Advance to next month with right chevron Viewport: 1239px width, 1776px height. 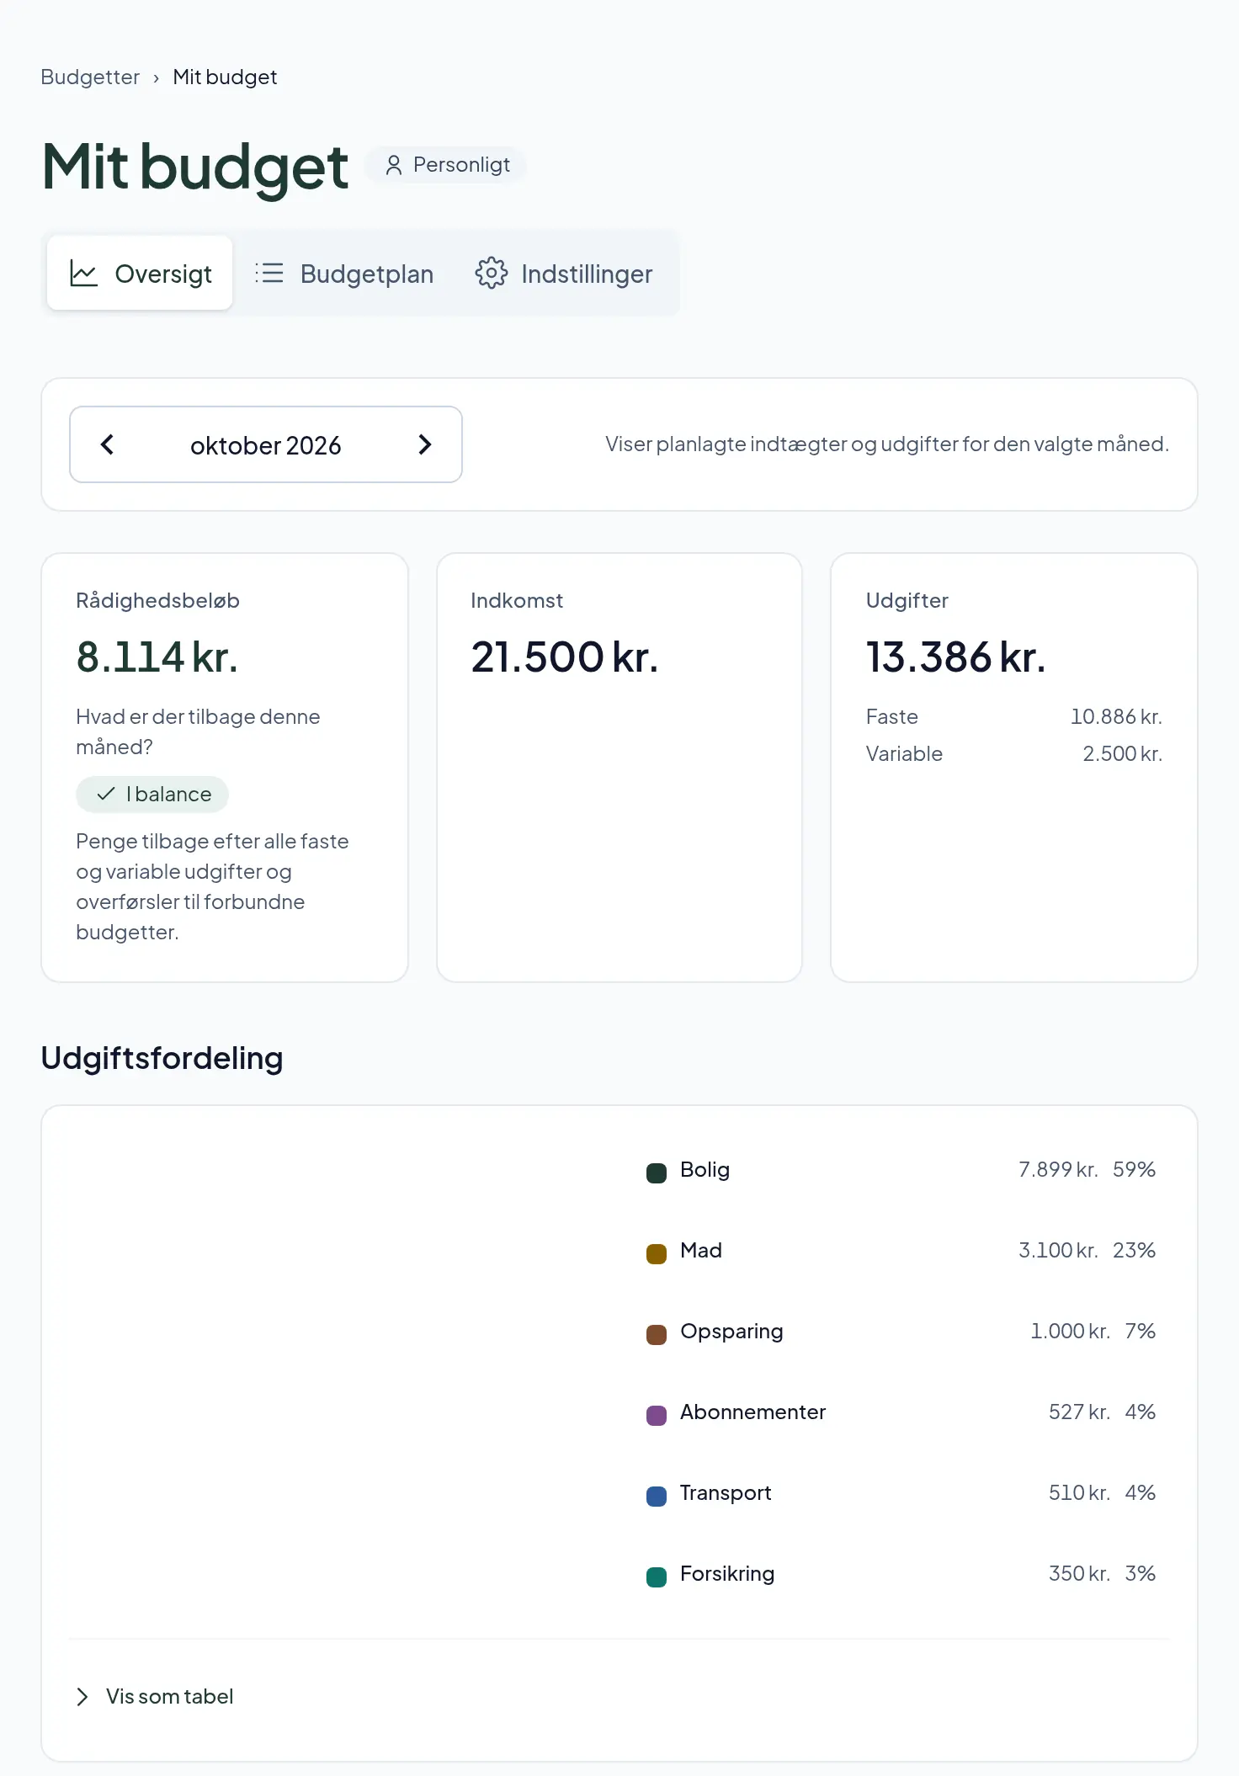coord(425,444)
